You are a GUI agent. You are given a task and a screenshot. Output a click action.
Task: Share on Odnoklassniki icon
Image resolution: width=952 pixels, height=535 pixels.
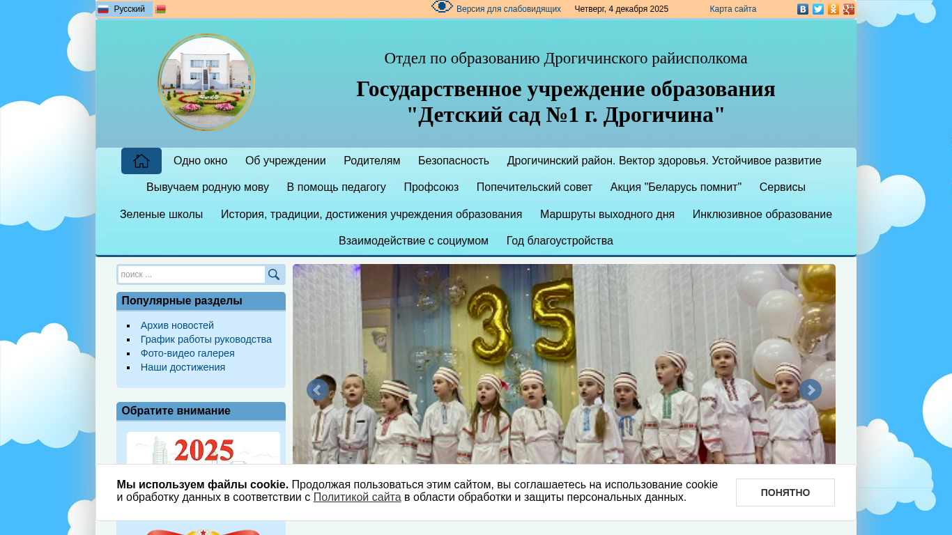pyautogui.click(x=834, y=9)
